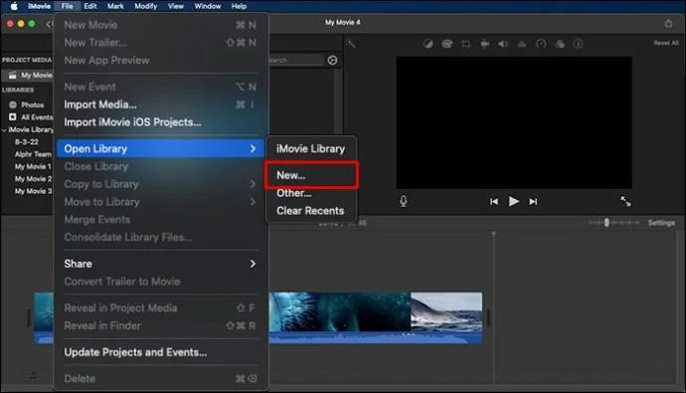Open the Help menu
686x393 pixels.
239,6
